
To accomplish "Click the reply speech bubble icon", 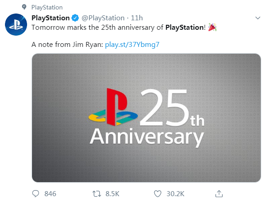I will pos(36,194).
